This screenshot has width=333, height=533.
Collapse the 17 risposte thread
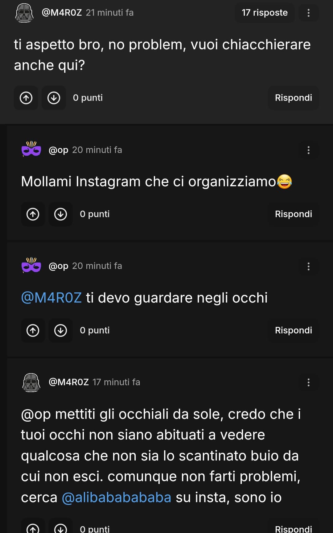265,13
